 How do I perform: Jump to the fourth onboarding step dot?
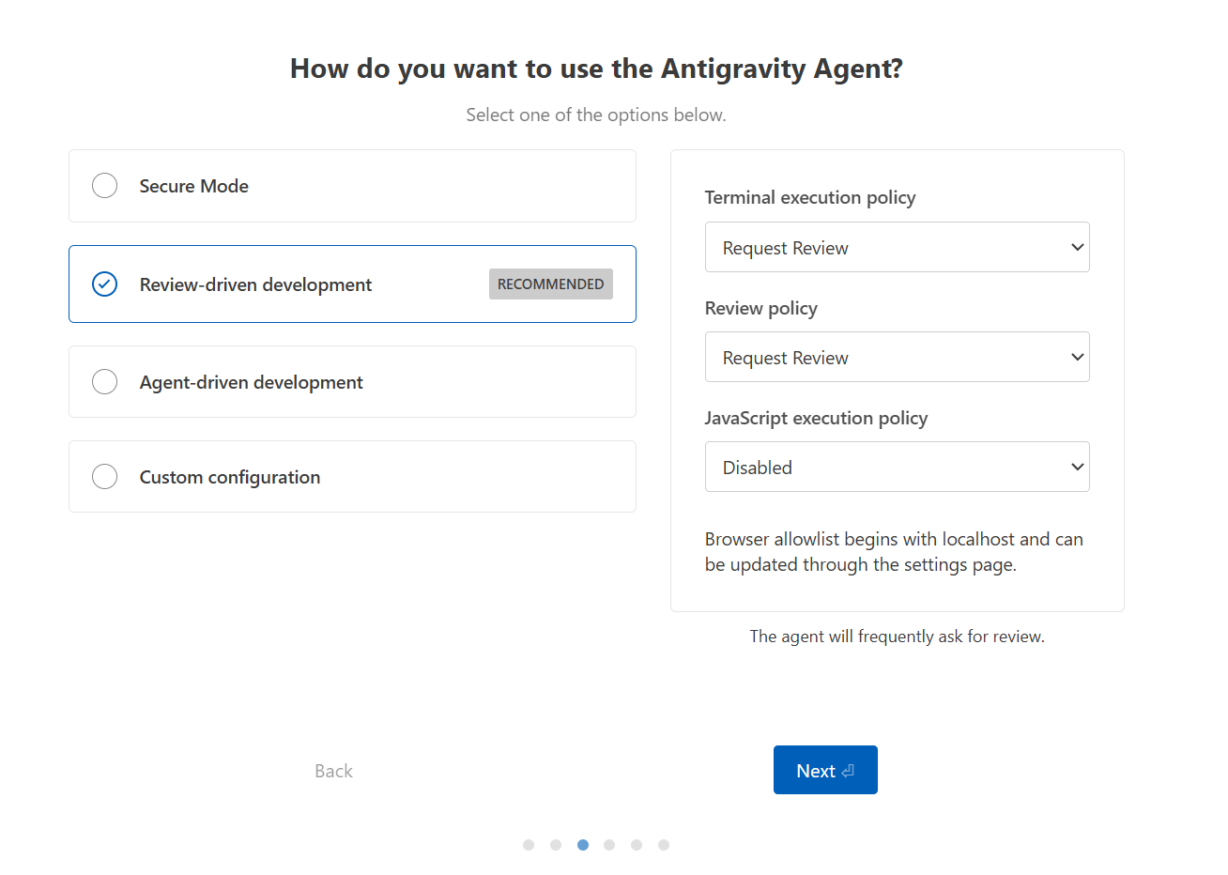tap(609, 845)
